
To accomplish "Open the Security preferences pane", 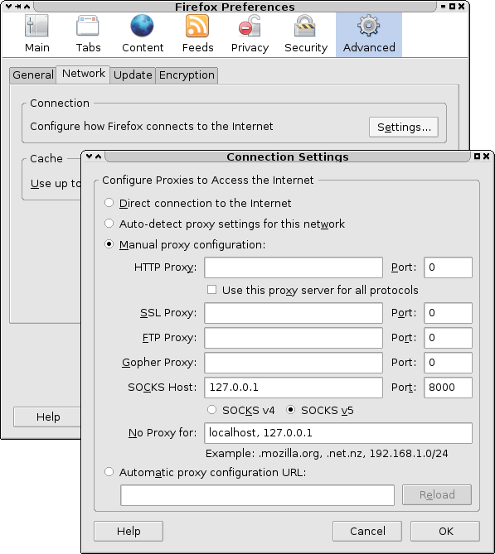I will (306, 34).
